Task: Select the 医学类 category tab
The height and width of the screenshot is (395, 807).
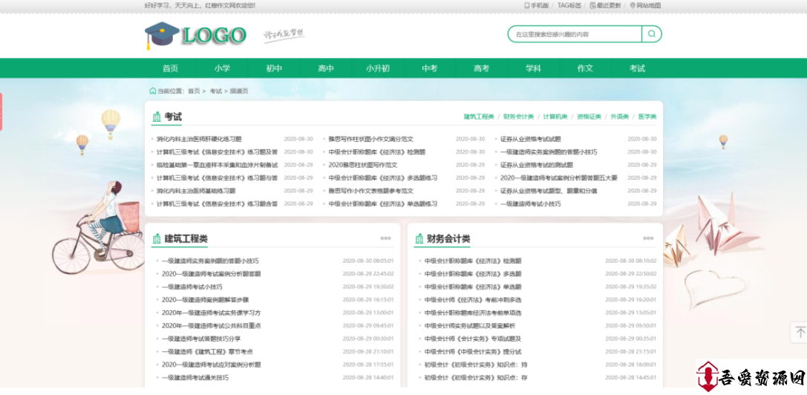Action: 647,117
